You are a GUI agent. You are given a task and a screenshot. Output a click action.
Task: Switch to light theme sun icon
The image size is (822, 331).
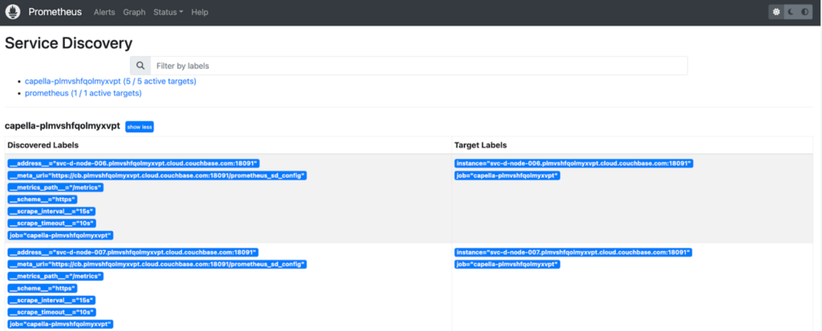pyautogui.click(x=776, y=12)
